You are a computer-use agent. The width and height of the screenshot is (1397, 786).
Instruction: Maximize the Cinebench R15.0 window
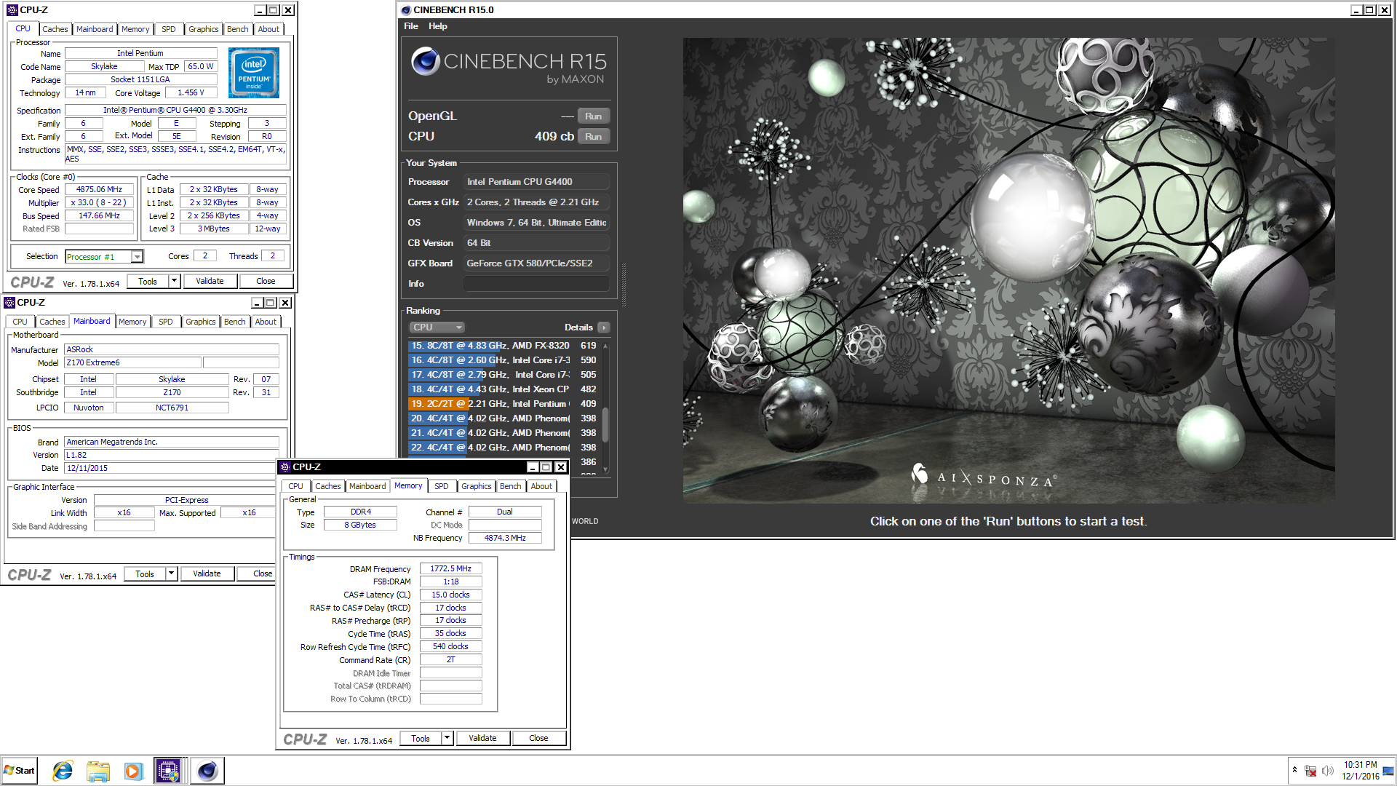[1369, 10]
